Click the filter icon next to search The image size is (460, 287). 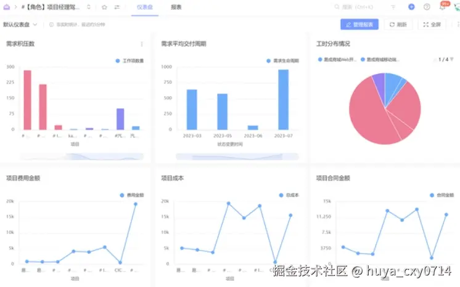click(x=393, y=7)
